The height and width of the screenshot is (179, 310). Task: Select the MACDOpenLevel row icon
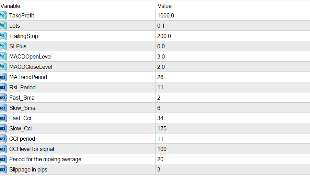click(3, 56)
